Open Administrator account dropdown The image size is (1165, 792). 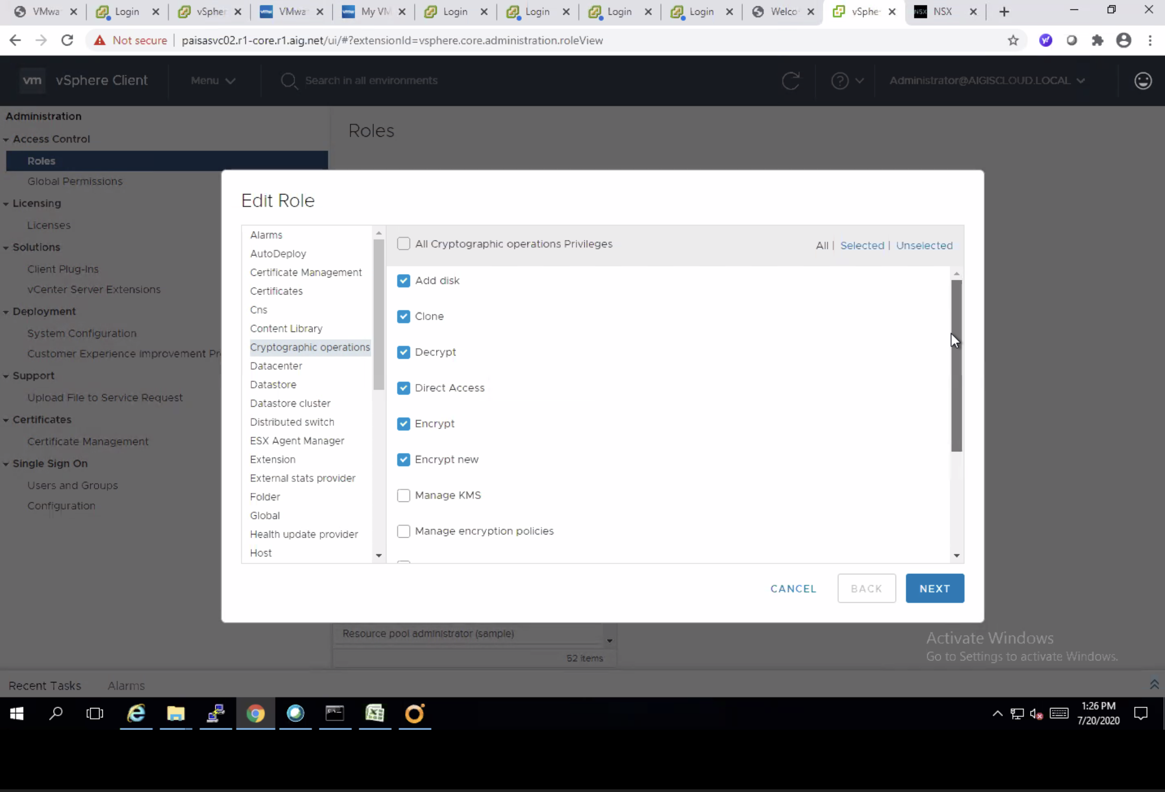(986, 80)
